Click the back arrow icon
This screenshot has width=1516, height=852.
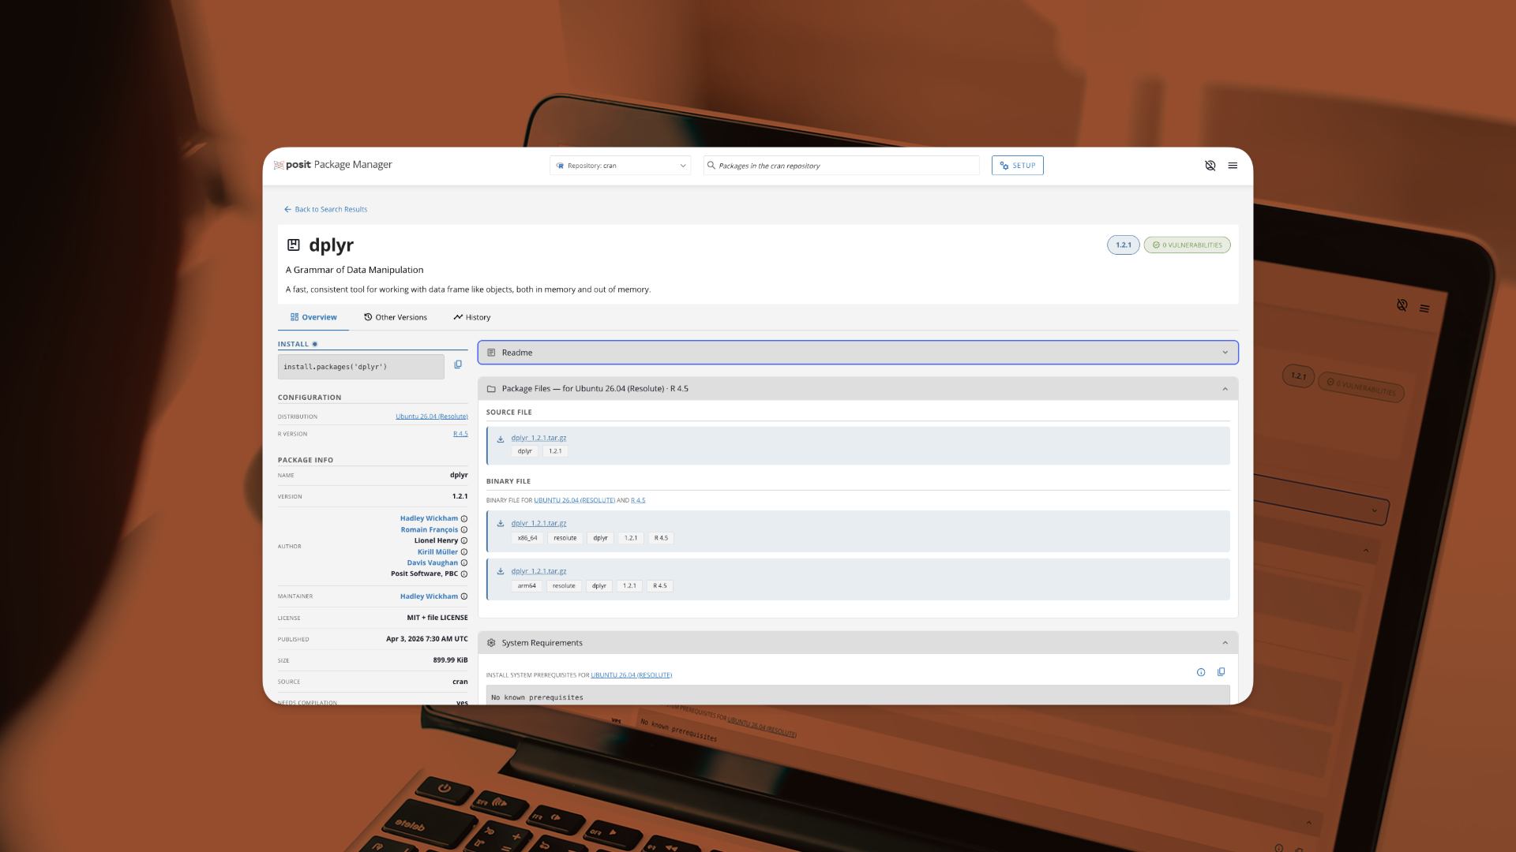click(287, 210)
